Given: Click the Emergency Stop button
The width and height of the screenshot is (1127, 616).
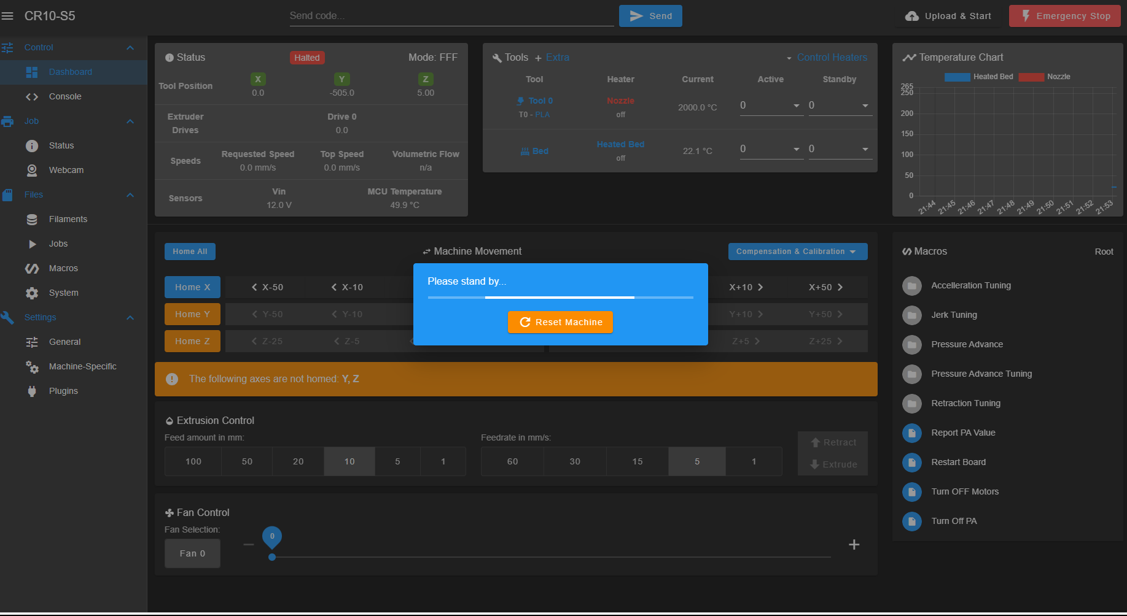Looking at the screenshot, I should [x=1065, y=16].
